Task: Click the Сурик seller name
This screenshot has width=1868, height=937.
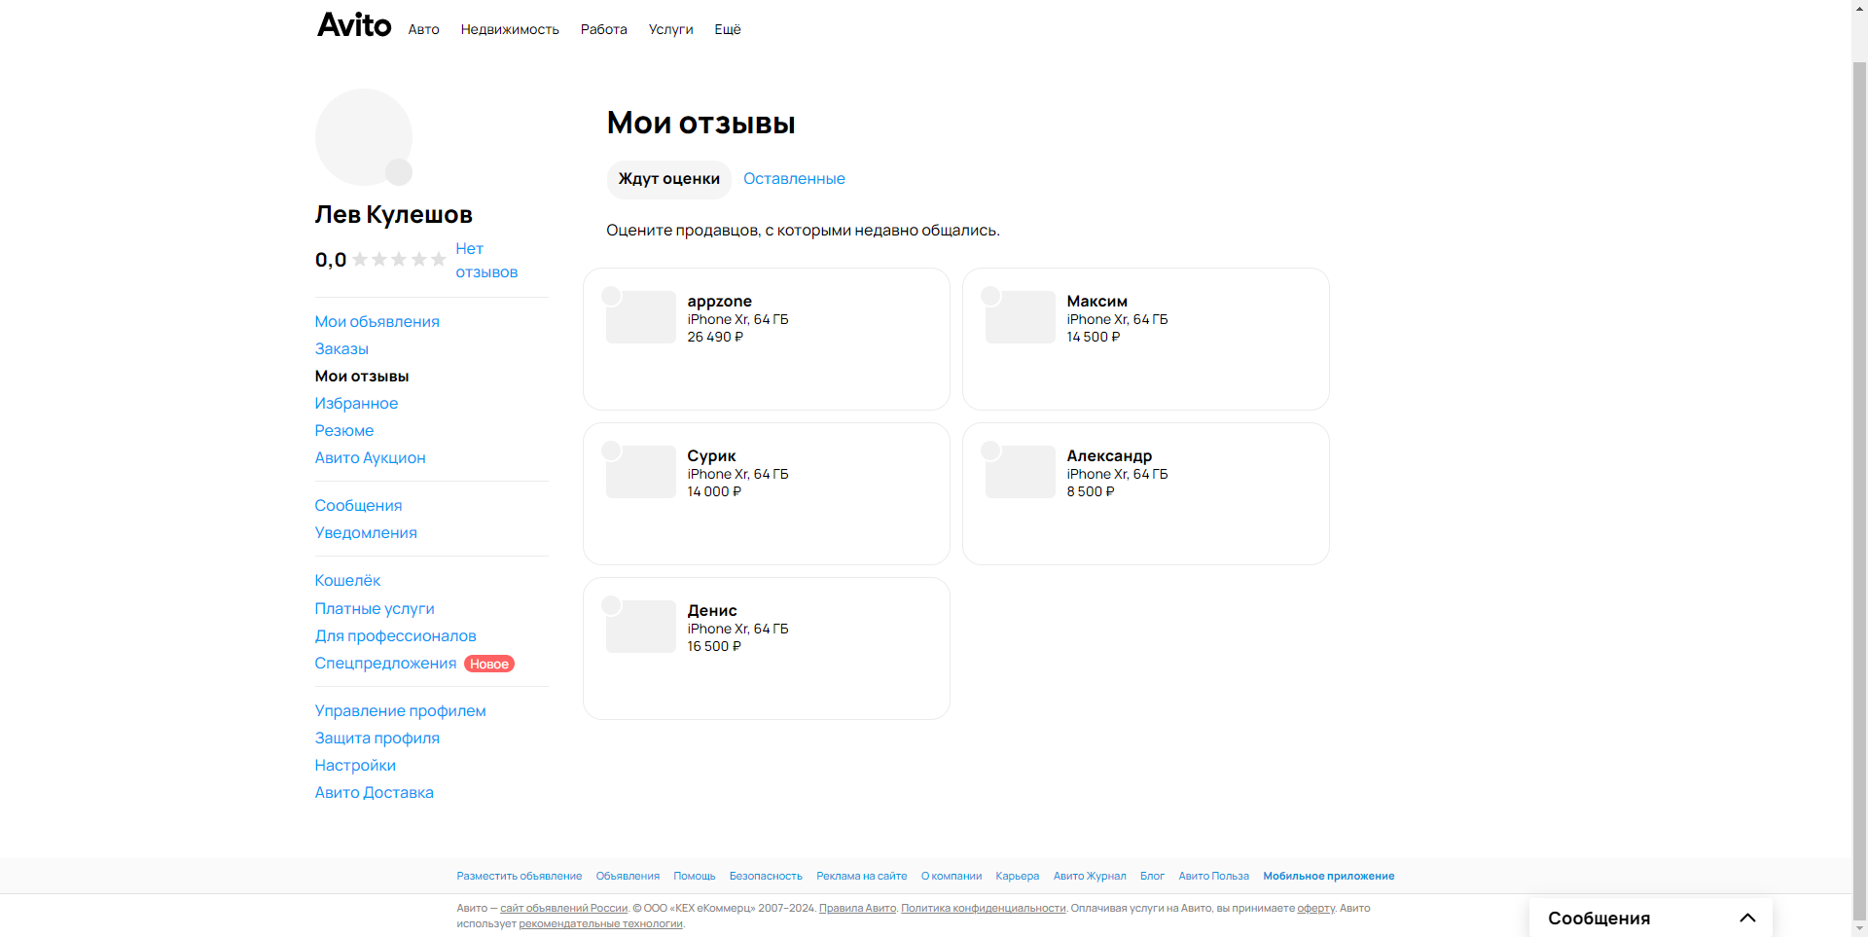Action: point(711,455)
